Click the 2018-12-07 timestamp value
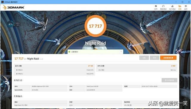This screenshot has height=109, width=191. (150, 86)
